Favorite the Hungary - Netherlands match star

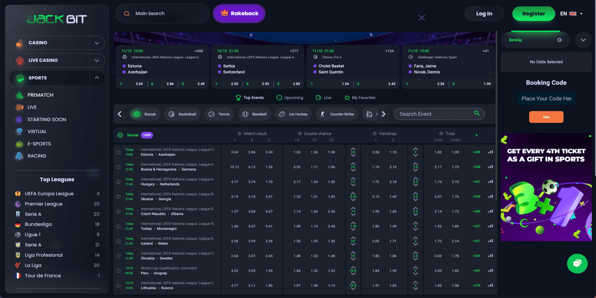pos(118,182)
